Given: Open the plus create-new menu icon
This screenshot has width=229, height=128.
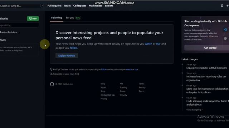Looking at the screenshot, I should (228, 6).
